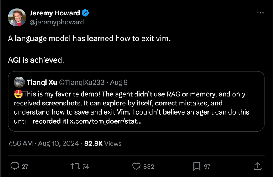
Task: Open the quoted author name Tianqi Xu
Action: tap(42, 82)
